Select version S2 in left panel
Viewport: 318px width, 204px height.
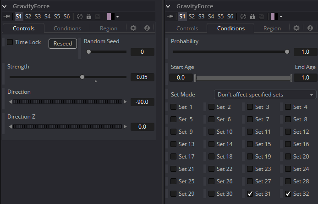tap(28, 17)
